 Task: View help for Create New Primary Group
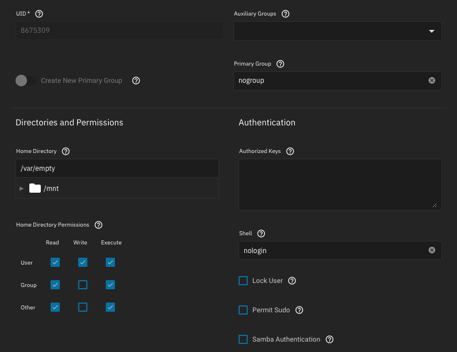[x=136, y=81]
